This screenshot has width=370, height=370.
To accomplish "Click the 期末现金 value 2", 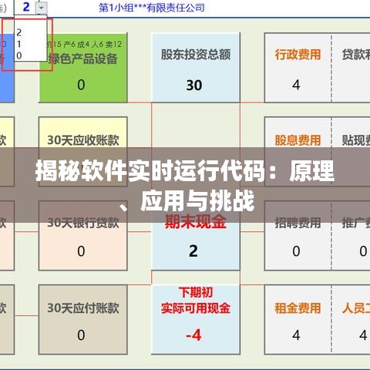I will pyautogui.click(x=193, y=251).
